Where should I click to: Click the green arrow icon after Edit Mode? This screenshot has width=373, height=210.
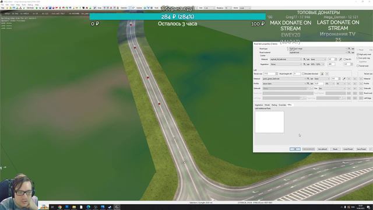[x=37, y=8]
